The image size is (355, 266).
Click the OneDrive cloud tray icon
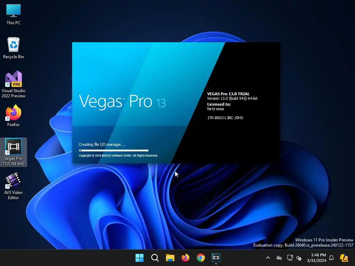tap(279, 258)
